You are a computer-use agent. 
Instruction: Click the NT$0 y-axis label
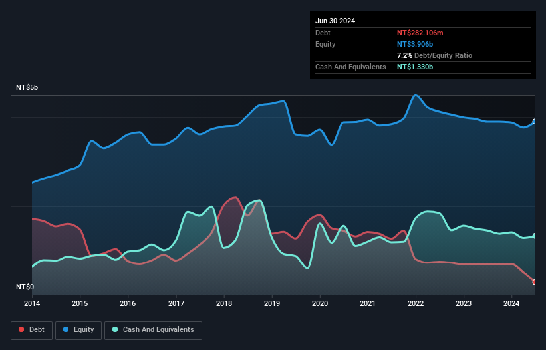25,287
